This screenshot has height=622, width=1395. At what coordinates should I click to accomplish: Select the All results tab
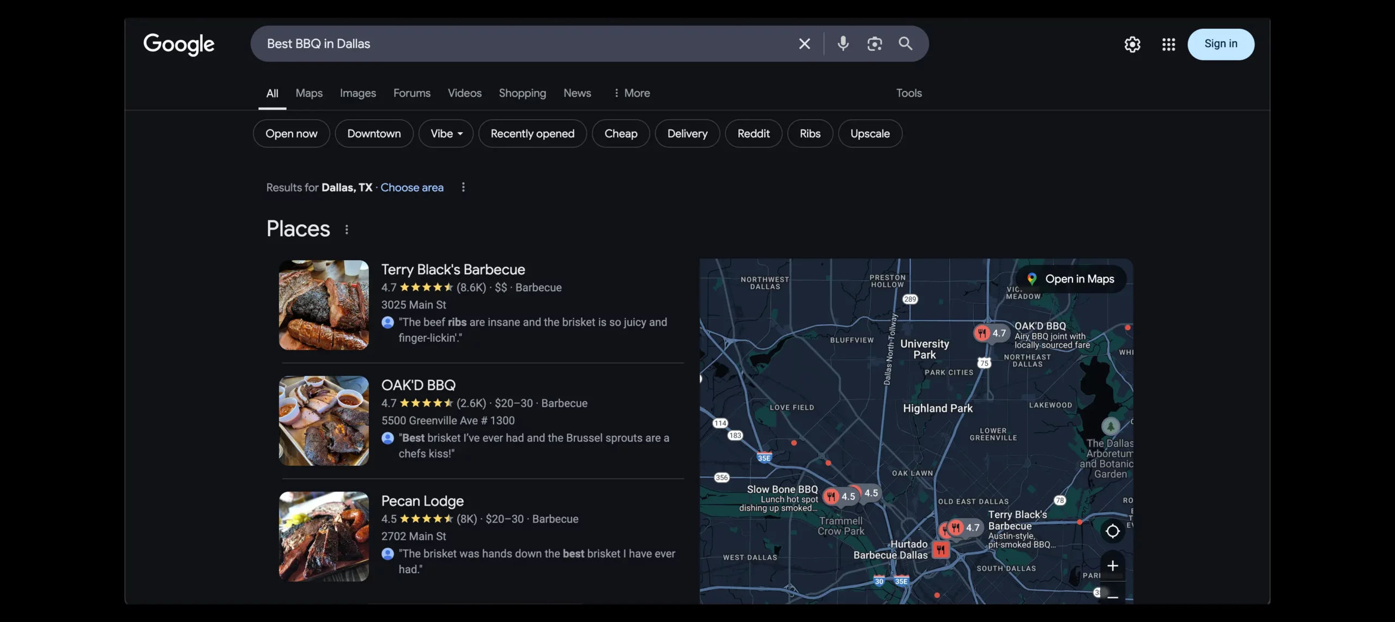[272, 93]
